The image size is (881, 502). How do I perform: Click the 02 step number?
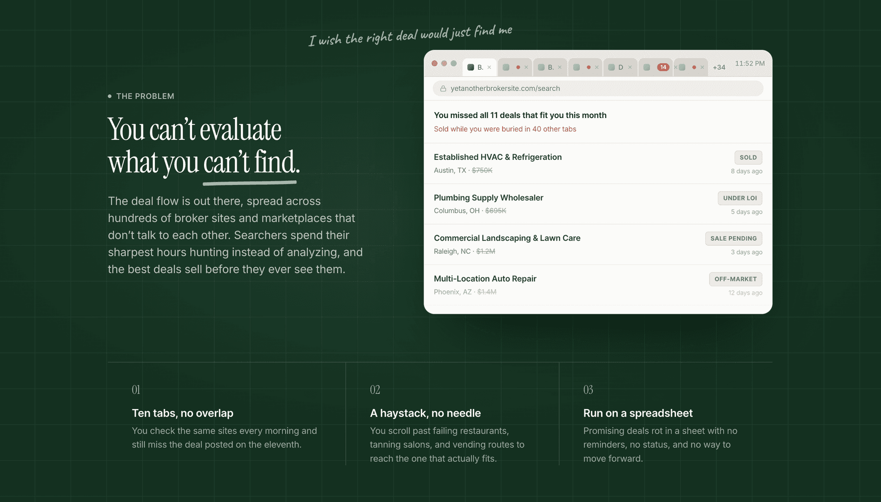pos(375,390)
